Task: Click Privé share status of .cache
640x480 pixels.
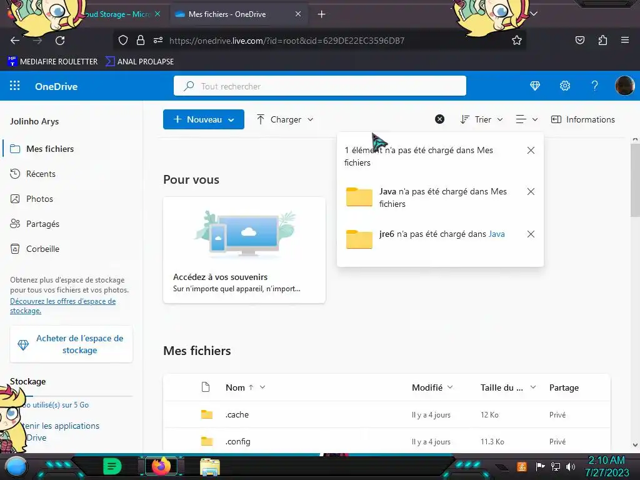Action: click(x=557, y=414)
